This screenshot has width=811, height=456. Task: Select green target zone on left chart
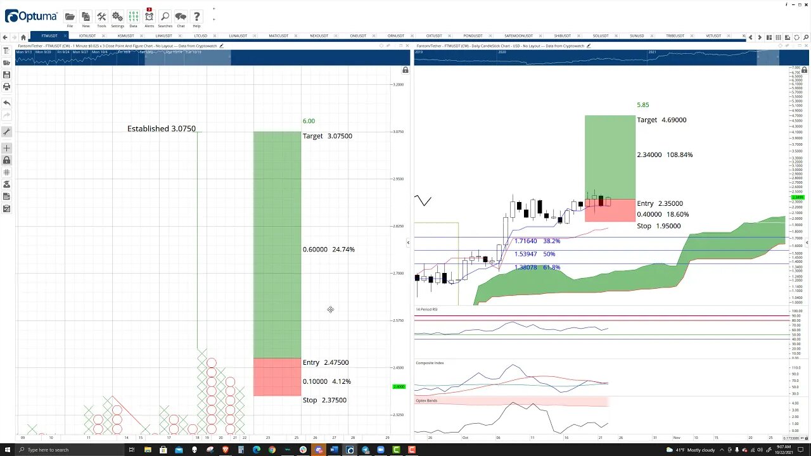[277, 244]
